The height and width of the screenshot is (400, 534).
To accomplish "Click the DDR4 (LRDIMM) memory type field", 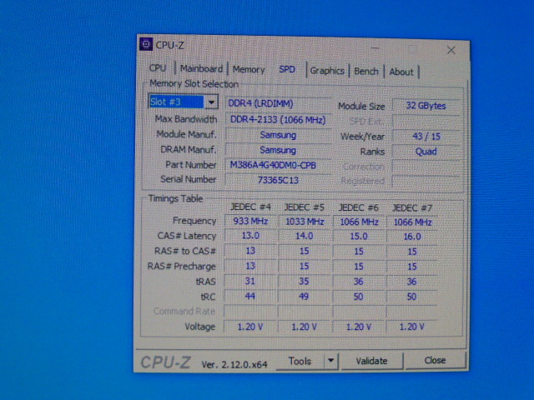I will click(x=278, y=103).
